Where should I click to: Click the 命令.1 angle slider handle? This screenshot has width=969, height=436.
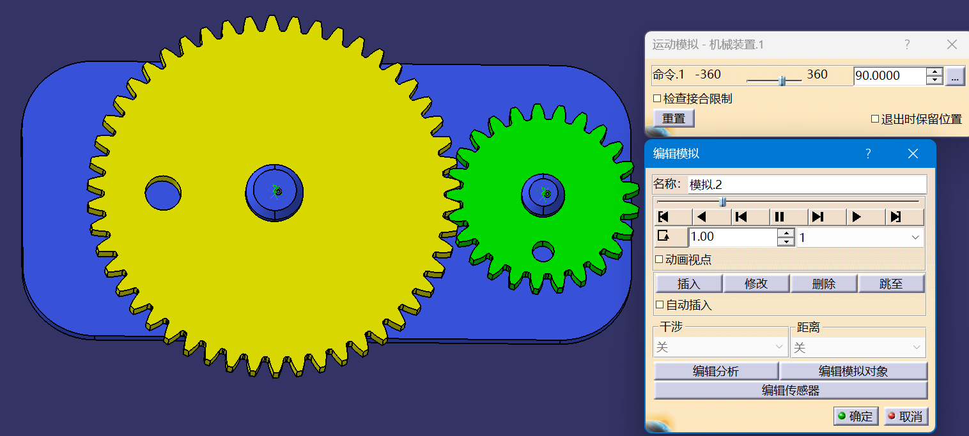point(782,80)
